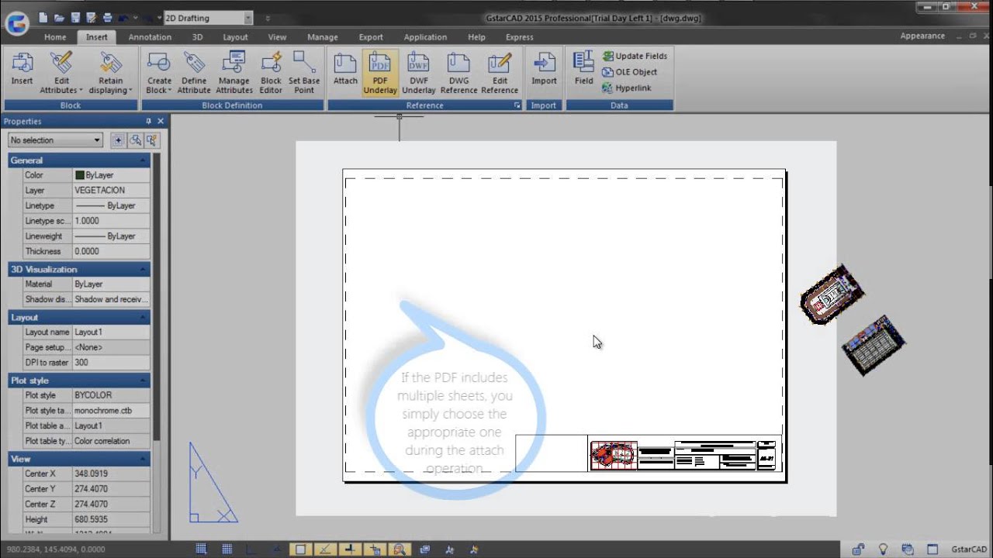Image resolution: width=993 pixels, height=558 pixels.
Task: Click the Set Base Point tool
Action: click(x=304, y=73)
